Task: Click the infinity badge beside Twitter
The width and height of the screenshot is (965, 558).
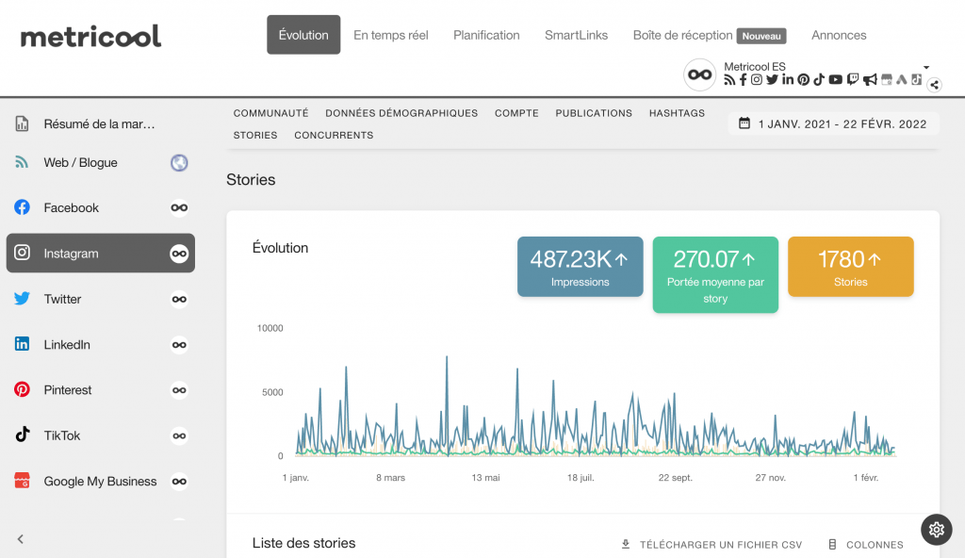Action: point(179,300)
